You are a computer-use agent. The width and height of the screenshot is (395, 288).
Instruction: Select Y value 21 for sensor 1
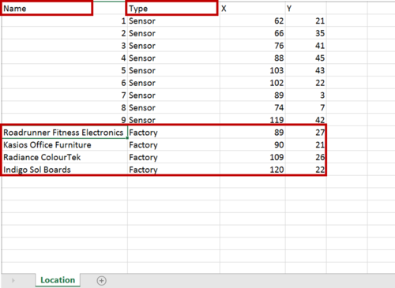point(306,21)
